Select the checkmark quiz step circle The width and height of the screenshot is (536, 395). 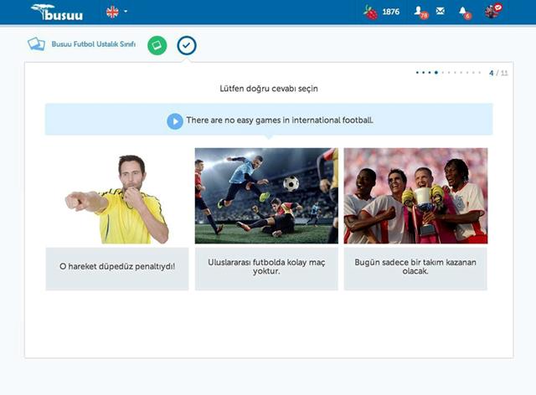[x=187, y=45]
